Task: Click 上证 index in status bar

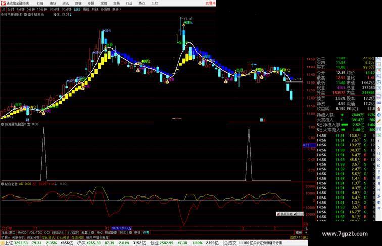Action: (9, 243)
